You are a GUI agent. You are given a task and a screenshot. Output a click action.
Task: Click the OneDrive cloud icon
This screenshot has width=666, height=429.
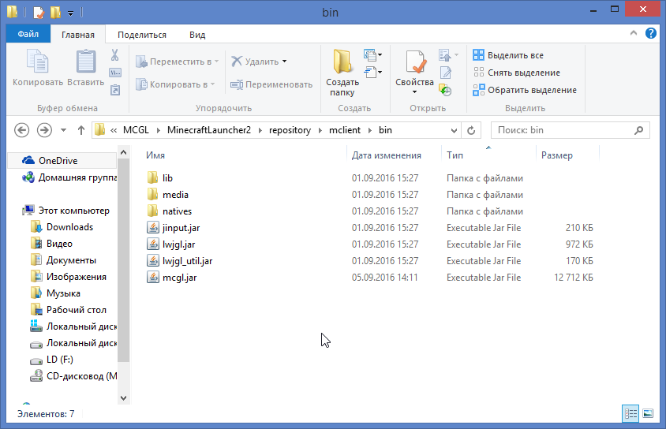tap(28, 160)
